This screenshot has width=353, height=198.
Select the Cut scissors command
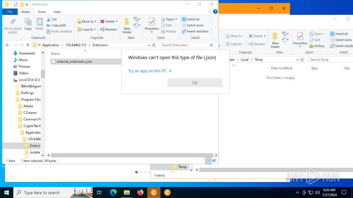tap(52, 19)
